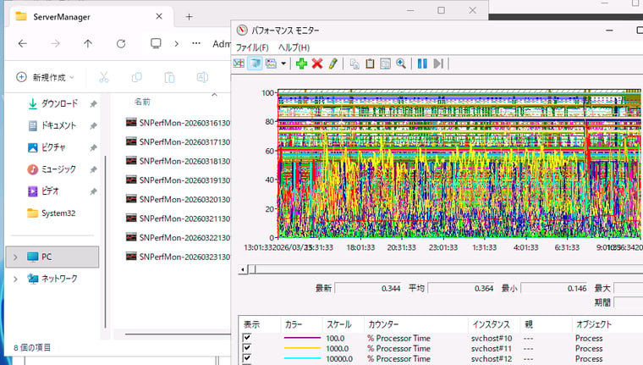Click Update Data step-forward button
This screenshot has height=365, width=643.
[x=438, y=64]
